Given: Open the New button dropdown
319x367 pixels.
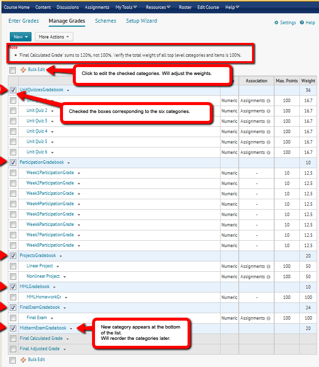Looking at the screenshot, I should point(21,37).
